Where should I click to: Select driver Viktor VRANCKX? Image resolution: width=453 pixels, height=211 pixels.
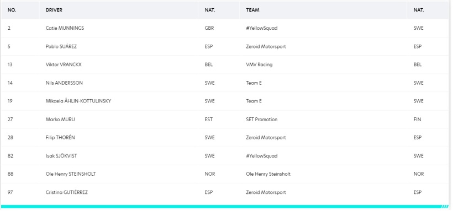(64, 64)
